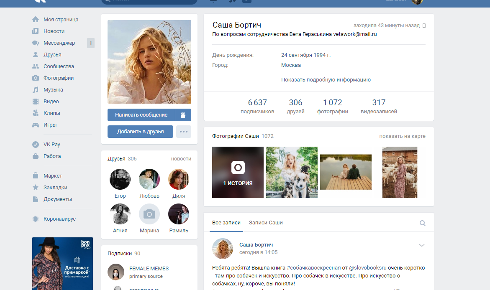Open 317 видеозаписей counter
The image size is (490, 290).
[x=379, y=107]
